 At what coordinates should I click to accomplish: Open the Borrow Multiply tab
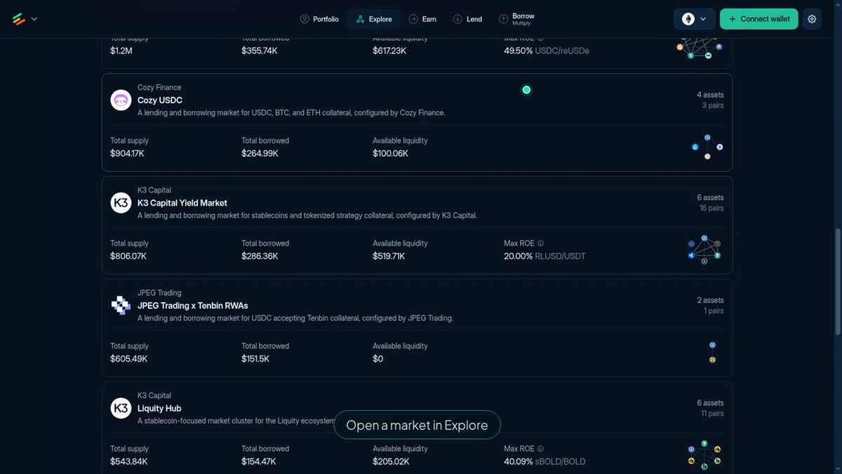point(517,19)
